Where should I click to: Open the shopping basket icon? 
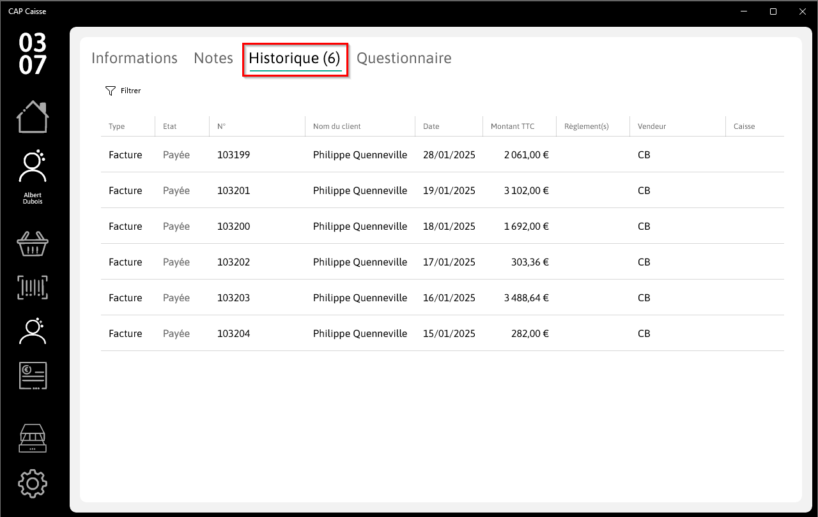(x=33, y=243)
